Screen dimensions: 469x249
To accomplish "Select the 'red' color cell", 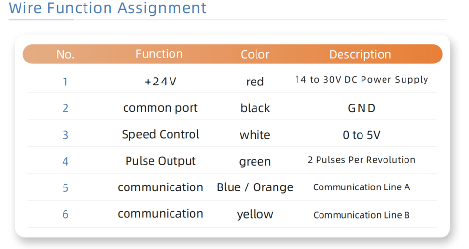I will 255,82.
